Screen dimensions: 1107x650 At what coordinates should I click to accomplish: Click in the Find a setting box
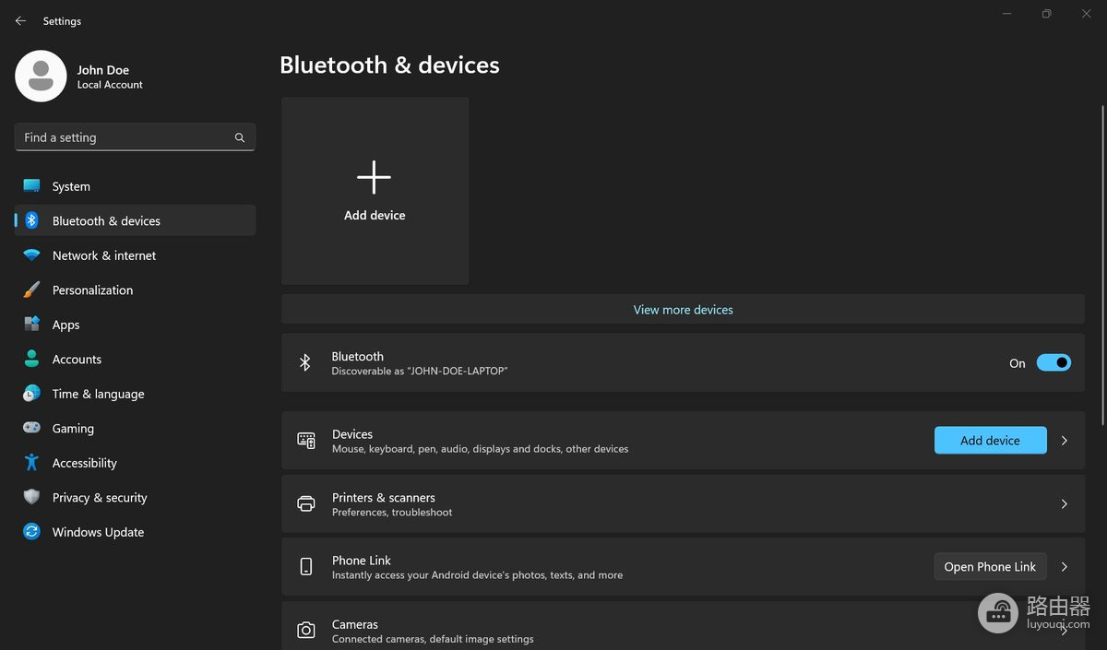[x=135, y=137]
